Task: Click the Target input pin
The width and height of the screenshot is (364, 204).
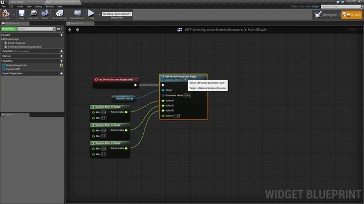Action: point(163,90)
